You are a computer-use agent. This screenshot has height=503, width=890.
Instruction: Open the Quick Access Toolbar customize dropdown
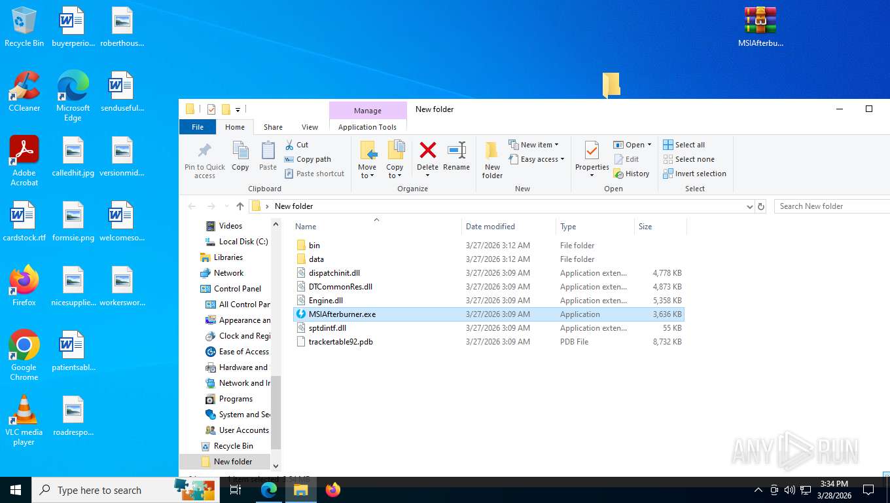[x=238, y=109]
